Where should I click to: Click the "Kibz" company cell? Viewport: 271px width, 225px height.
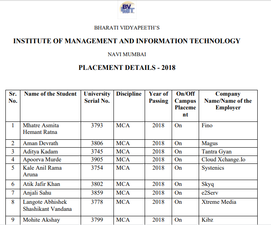tap(207, 220)
